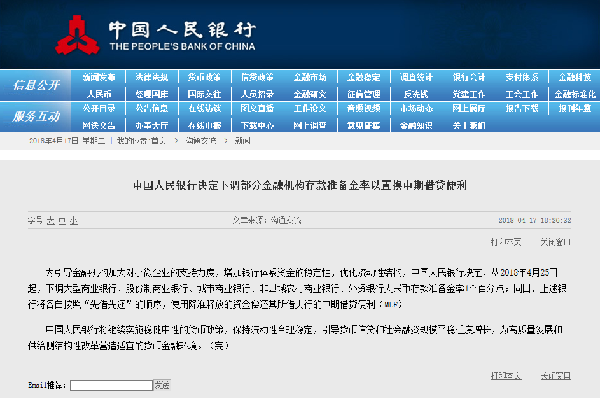
Task: Set font size to 中
Action: (62, 221)
